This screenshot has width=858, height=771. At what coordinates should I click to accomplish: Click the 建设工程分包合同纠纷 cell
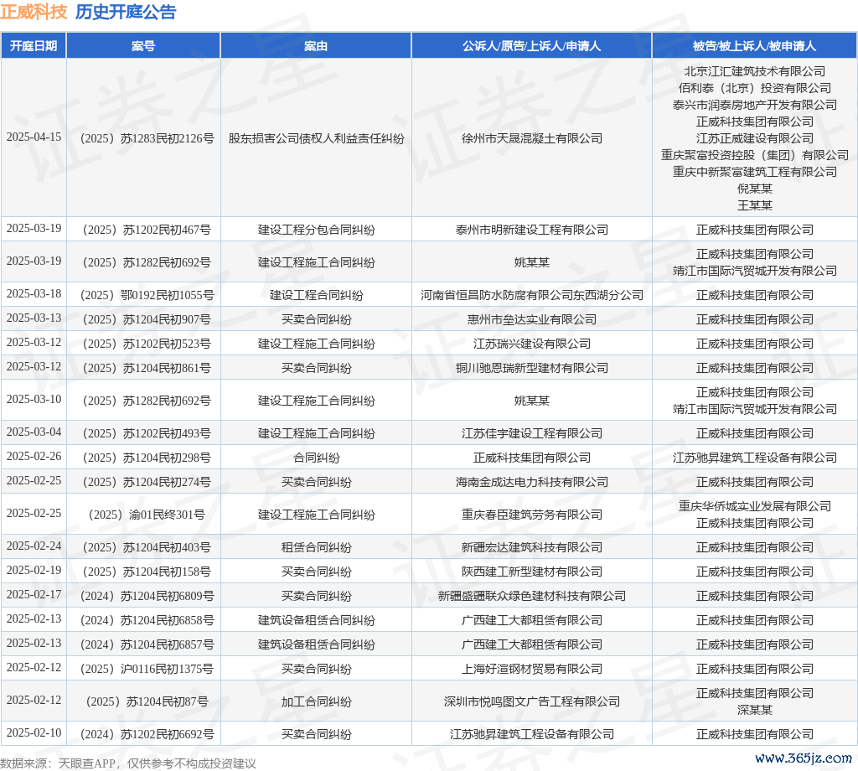tap(316, 230)
